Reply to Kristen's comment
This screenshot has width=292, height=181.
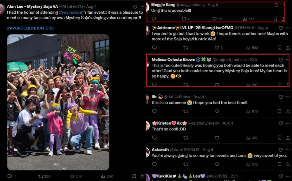(154, 138)
